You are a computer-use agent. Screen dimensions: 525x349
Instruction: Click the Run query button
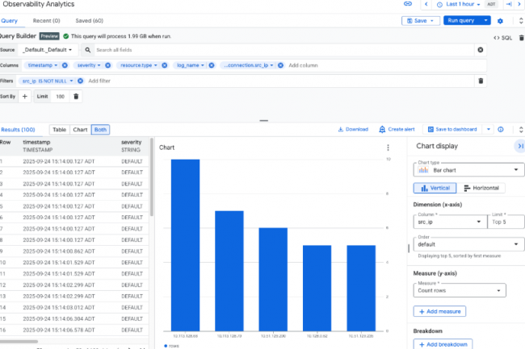[463, 21]
